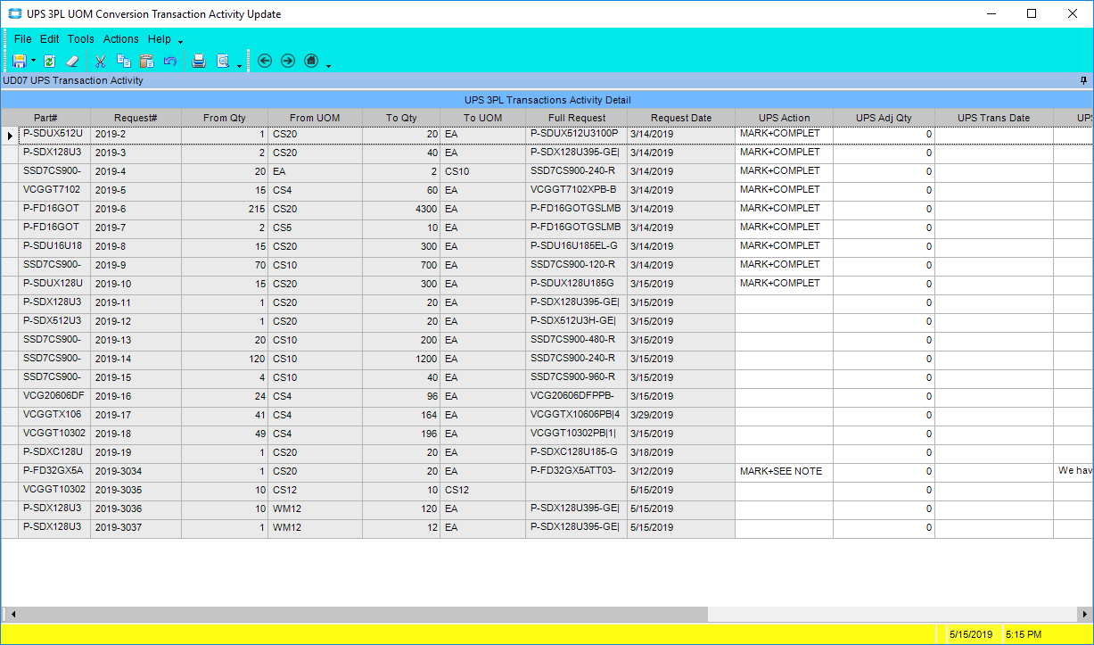The width and height of the screenshot is (1094, 645).
Task: Select Full Request cell SSD7CS900-240-R for 2019-4
Action: click(x=577, y=172)
